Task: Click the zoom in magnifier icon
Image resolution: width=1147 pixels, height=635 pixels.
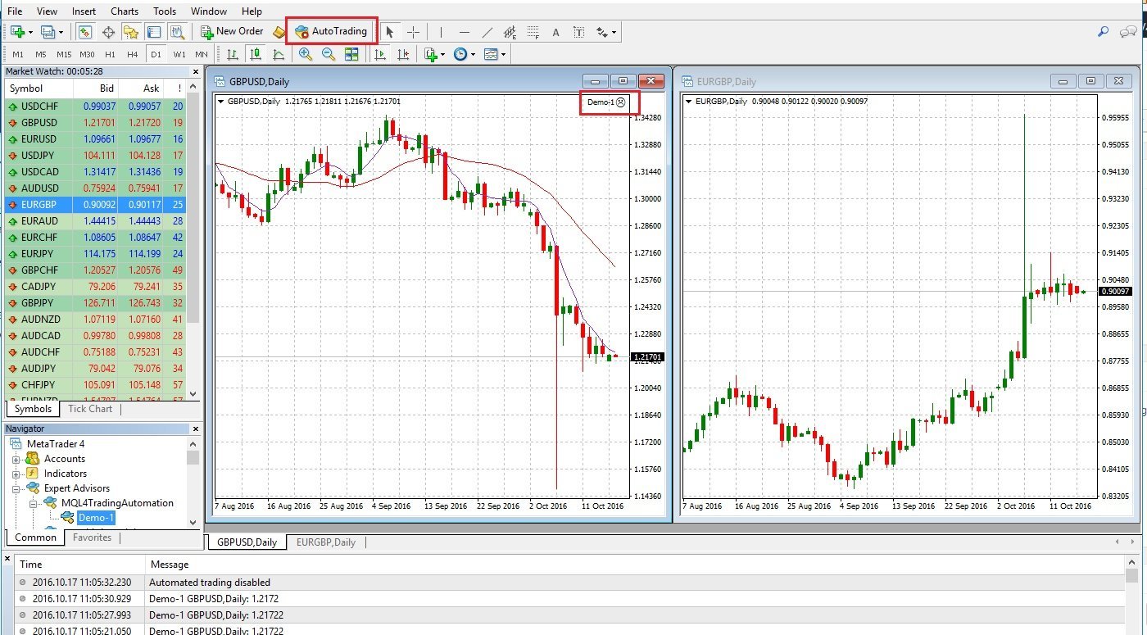Action: tap(305, 54)
